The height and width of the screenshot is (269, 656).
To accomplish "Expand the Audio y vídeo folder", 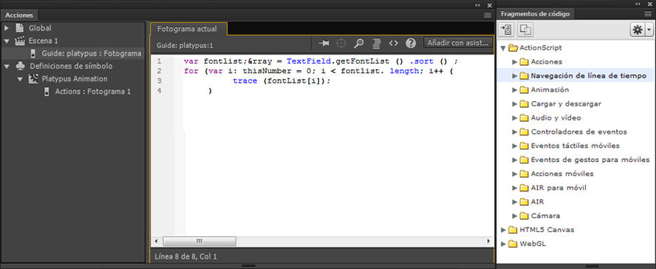I will point(515,118).
